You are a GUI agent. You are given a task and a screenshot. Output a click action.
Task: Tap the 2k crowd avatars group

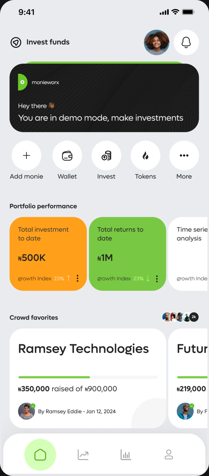click(x=180, y=317)
